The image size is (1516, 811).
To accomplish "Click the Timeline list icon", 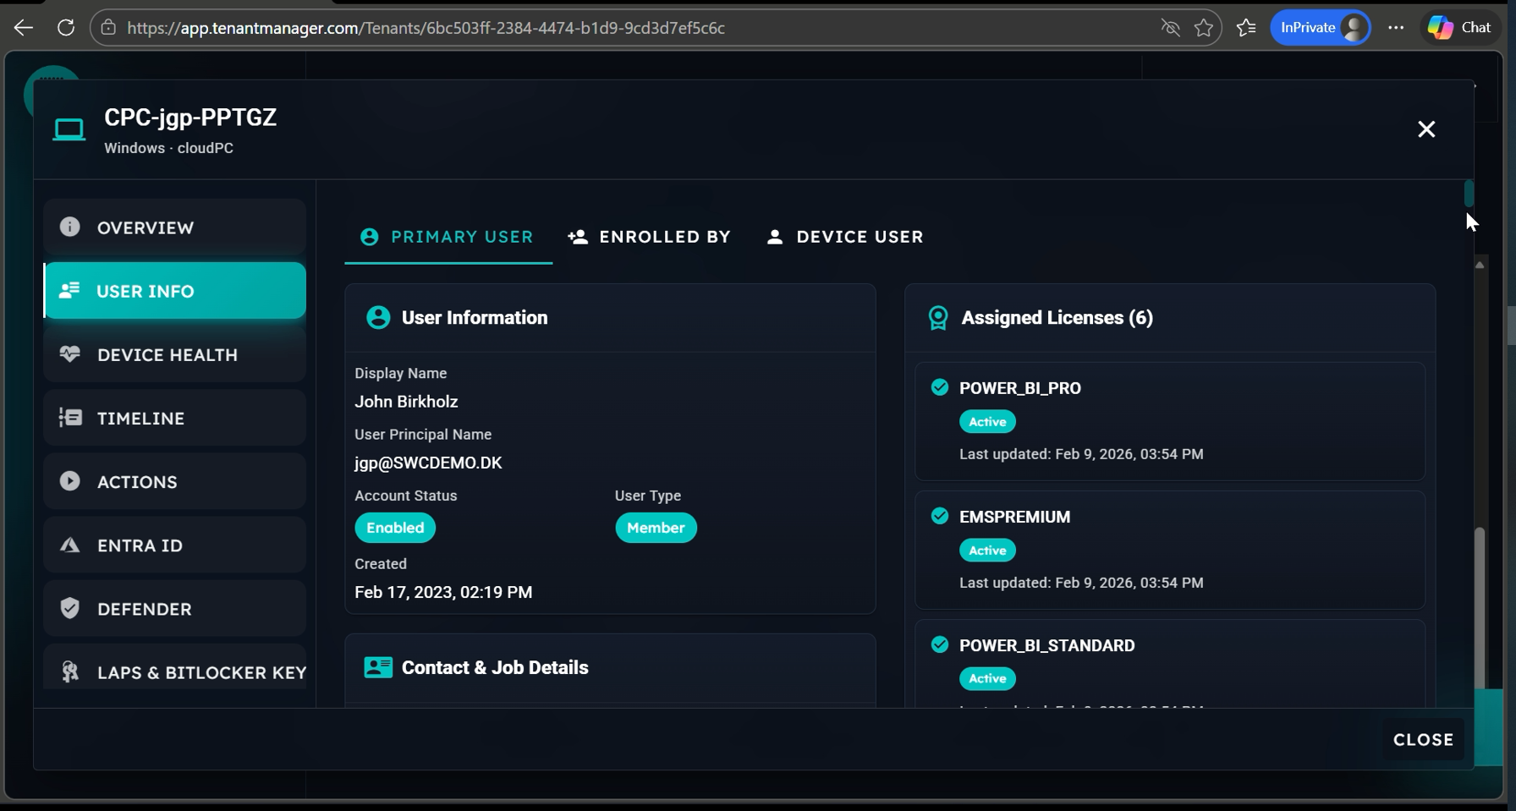I will (x=69, y=418).
